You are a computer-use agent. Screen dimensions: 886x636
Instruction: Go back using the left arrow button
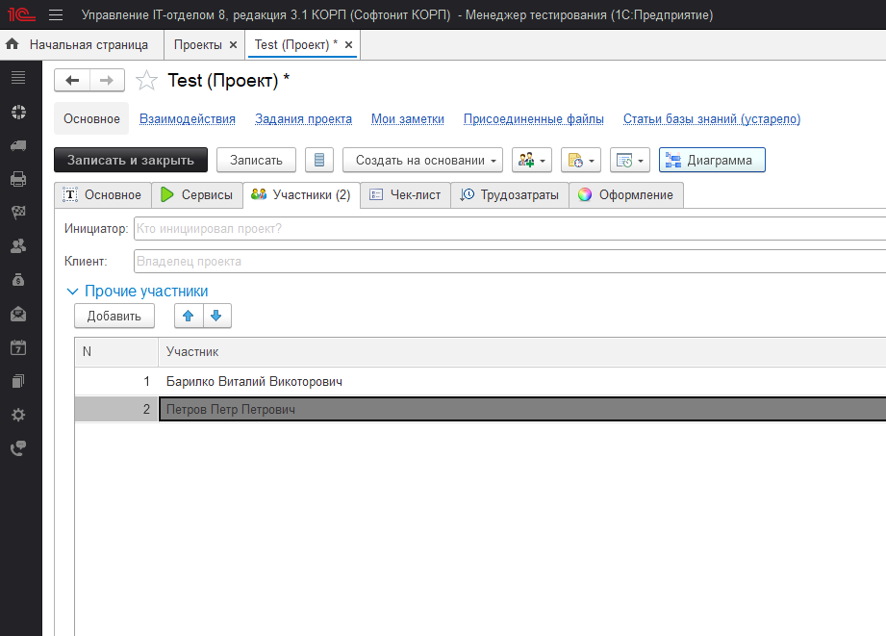pyautogui.click(x=72, y=81)
